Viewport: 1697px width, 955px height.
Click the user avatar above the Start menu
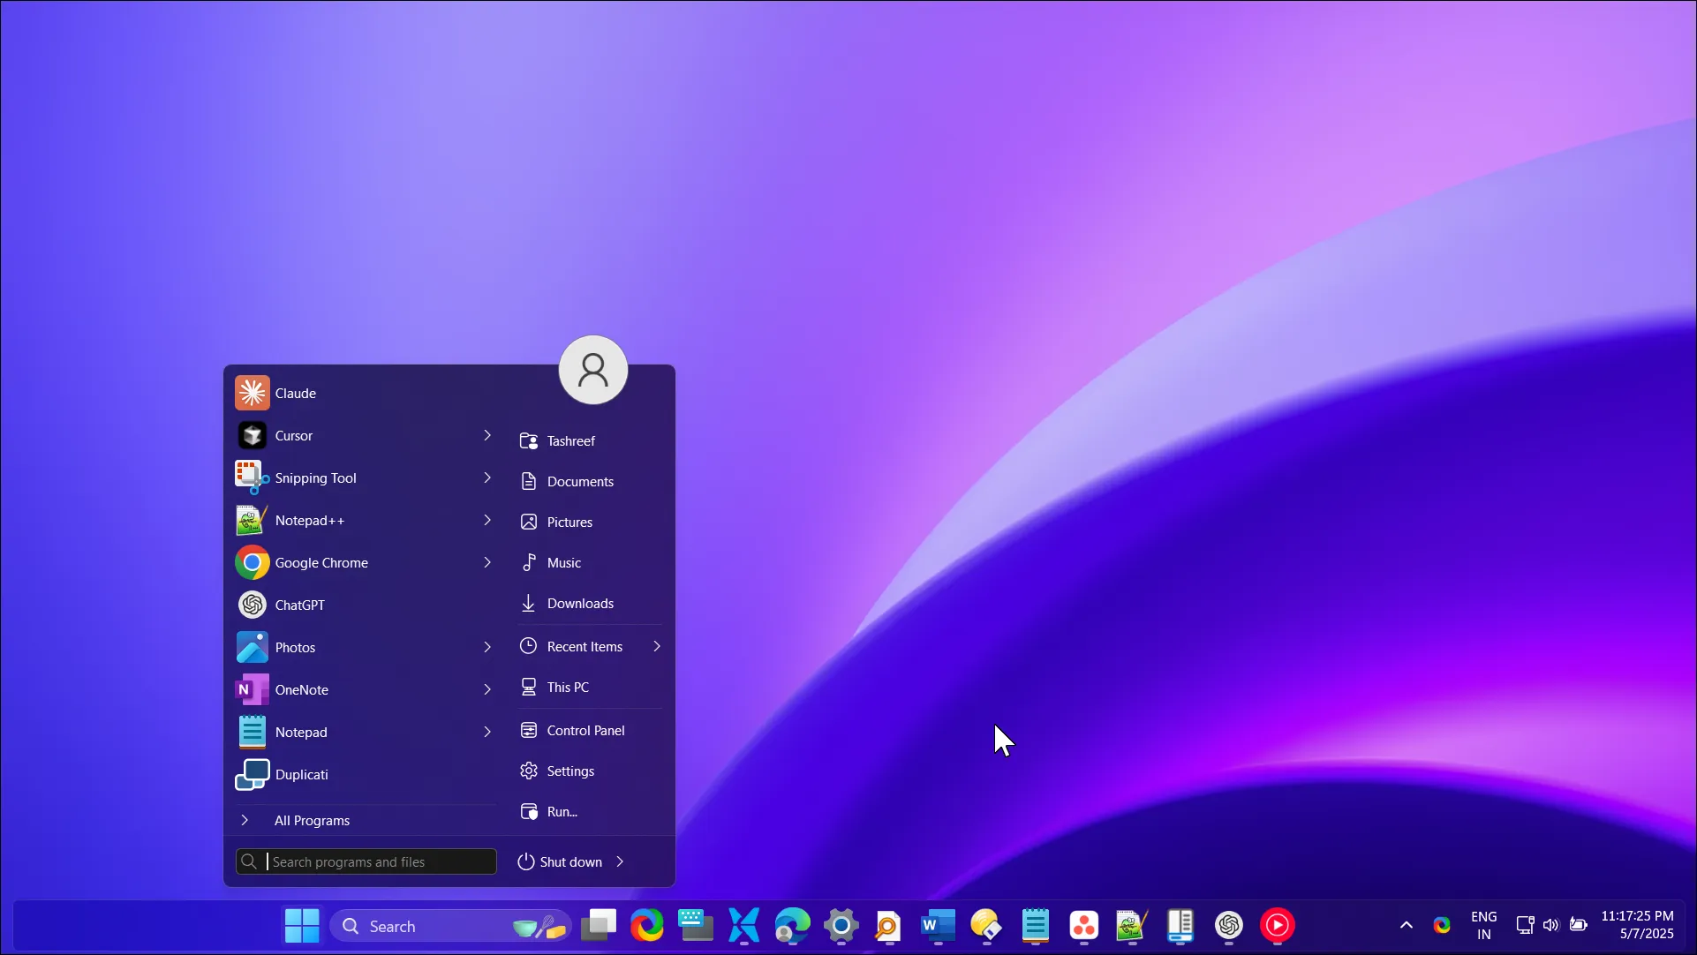(x=592, y=370)
